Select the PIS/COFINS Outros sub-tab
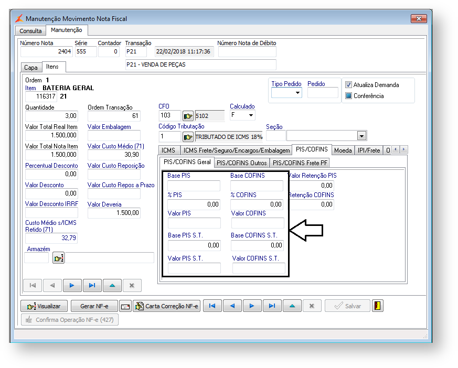 242,163
